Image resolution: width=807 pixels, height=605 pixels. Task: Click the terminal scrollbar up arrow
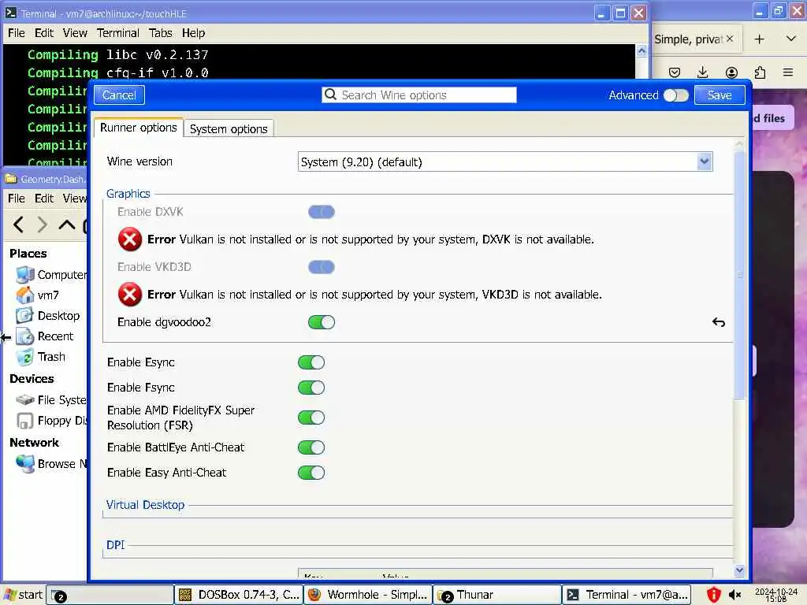pos(642,50)
